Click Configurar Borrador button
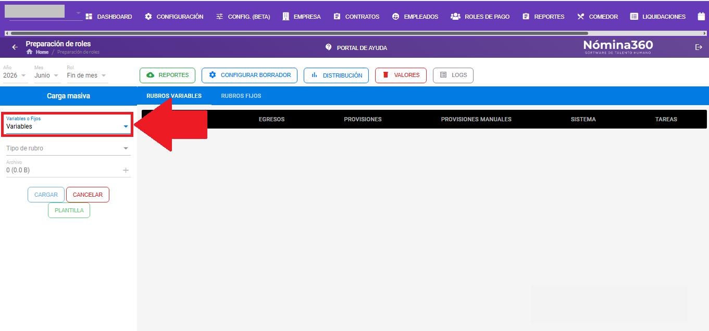This screenshot has height=331, width=709. click(250, 75)
